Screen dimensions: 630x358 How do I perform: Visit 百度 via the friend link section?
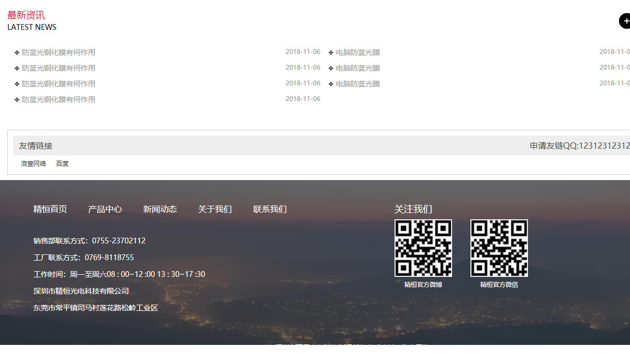[x=62, y=163]
